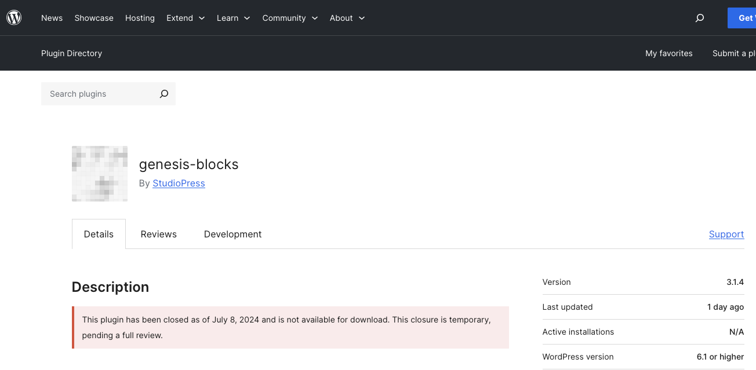Open the plugin Support link
The width and height of the screenshot is (756, 370).
726,234
